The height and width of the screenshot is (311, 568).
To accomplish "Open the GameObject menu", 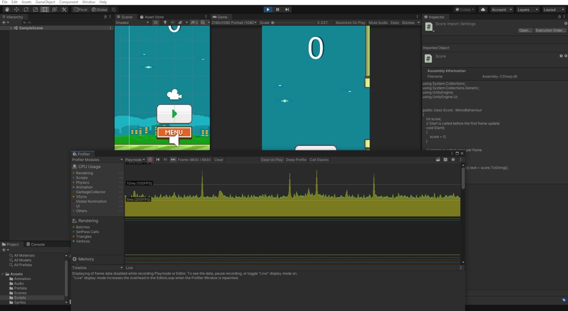I will 45,2.
